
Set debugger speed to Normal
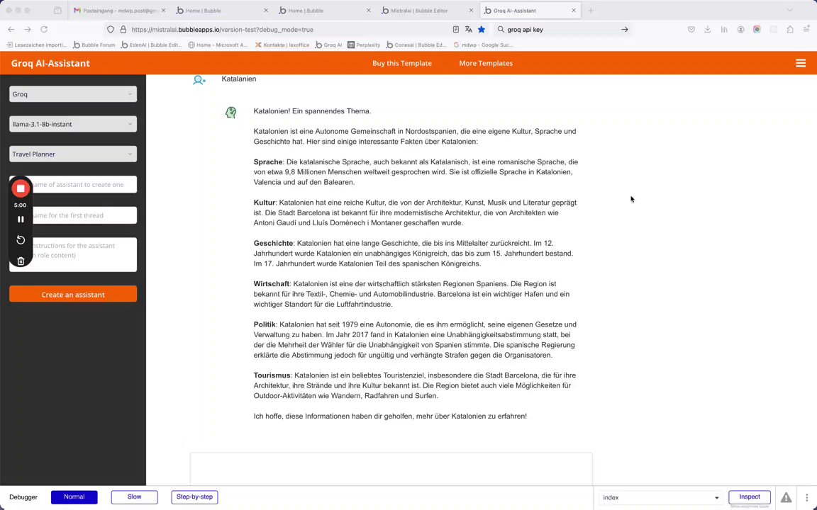coord(74,497)
